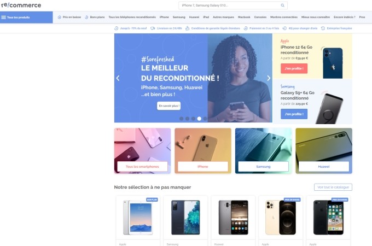Click the Paiement en 3 ou 4 fois icon
Screen dimensions: 372x246
pos(246,28)
